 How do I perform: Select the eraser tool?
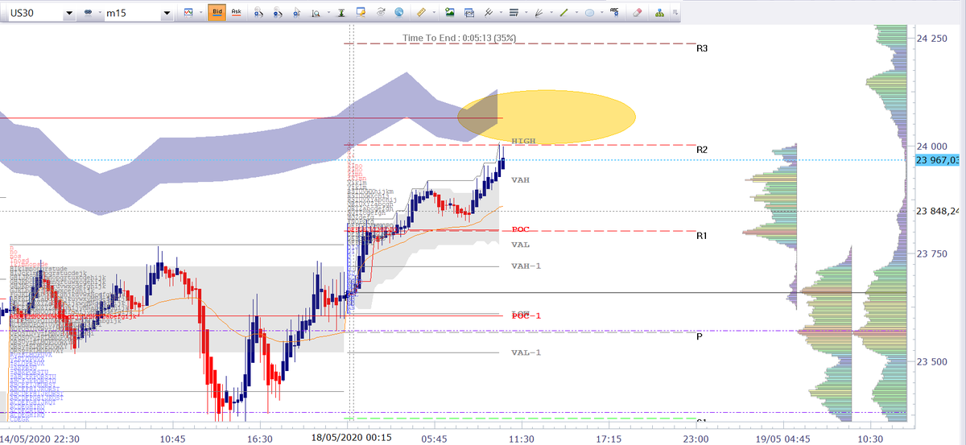pyautogui.click(x=638, y=12)
